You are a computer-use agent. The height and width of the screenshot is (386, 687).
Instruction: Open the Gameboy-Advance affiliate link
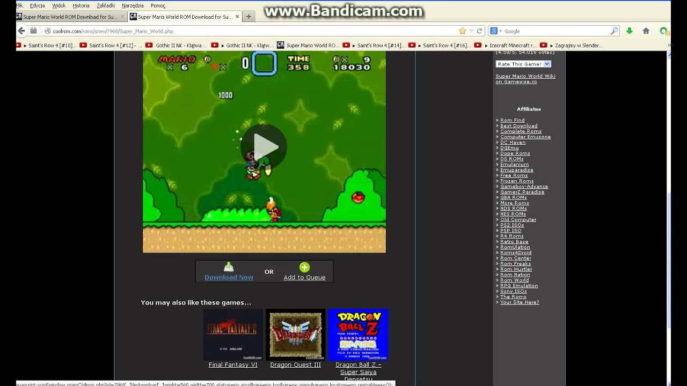(x=524, y=187)
